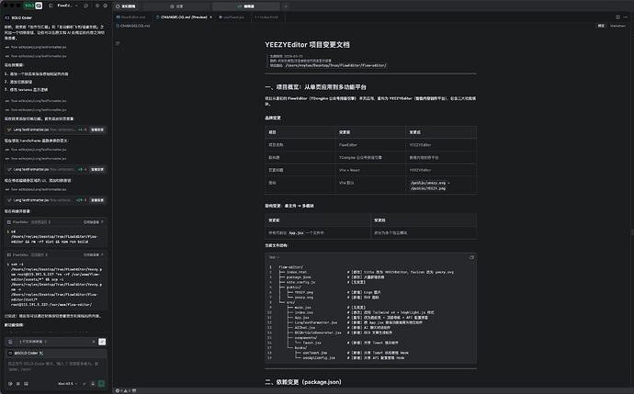
Task: Open the Kimi-K2.5 model dropdown
Action: 67,384
